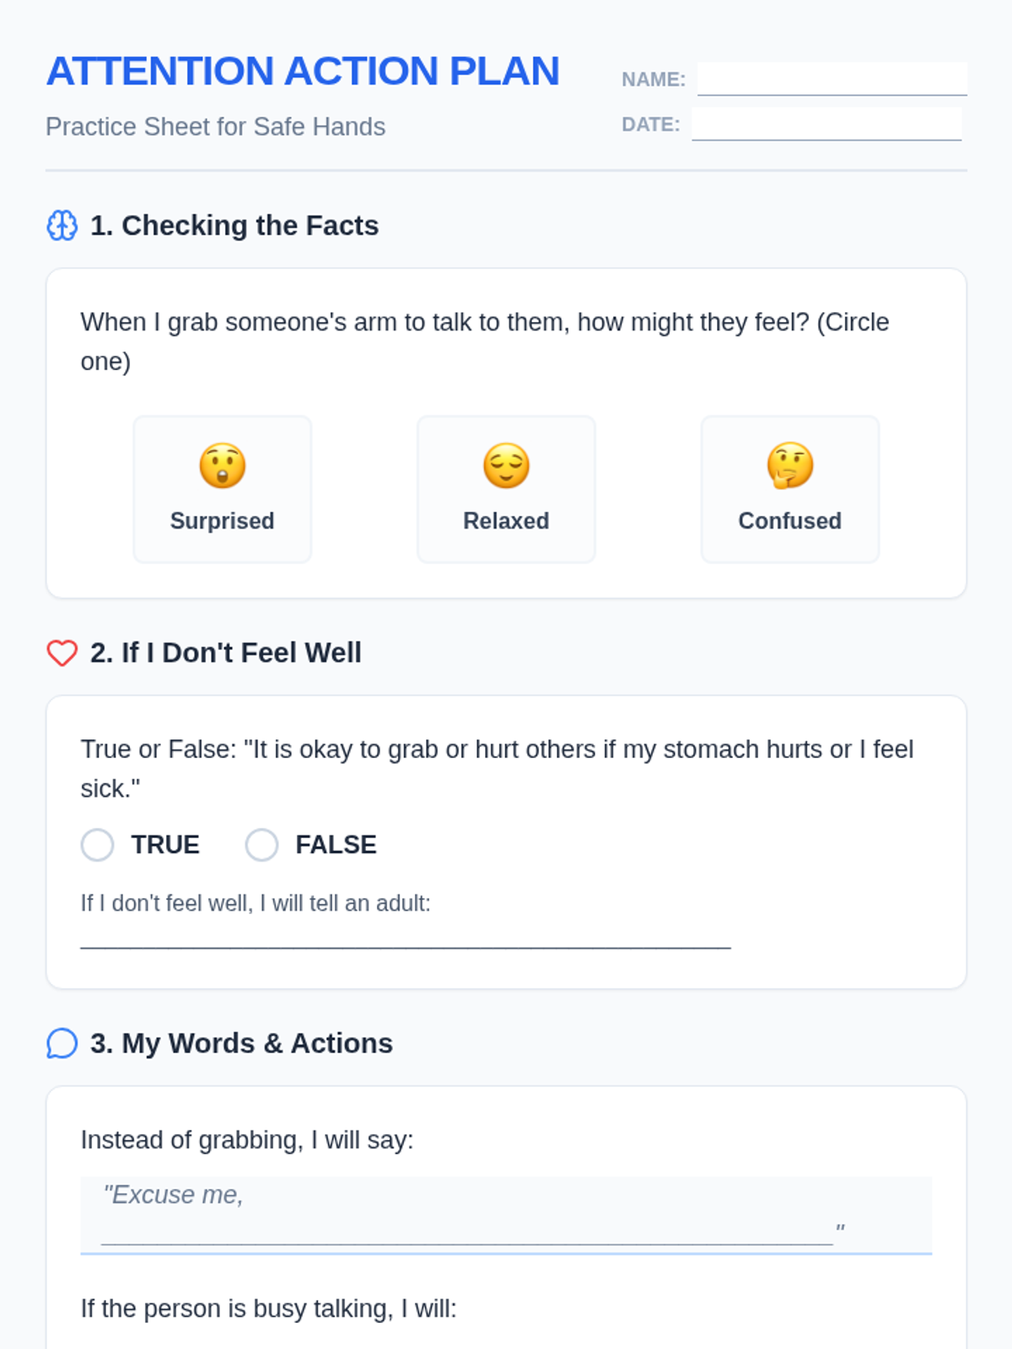Click the 'Practice Sheet for Safe Hands' subtitle
Image resolution: width=1012 pixels, height=1349 pixels.
[216, 126]
